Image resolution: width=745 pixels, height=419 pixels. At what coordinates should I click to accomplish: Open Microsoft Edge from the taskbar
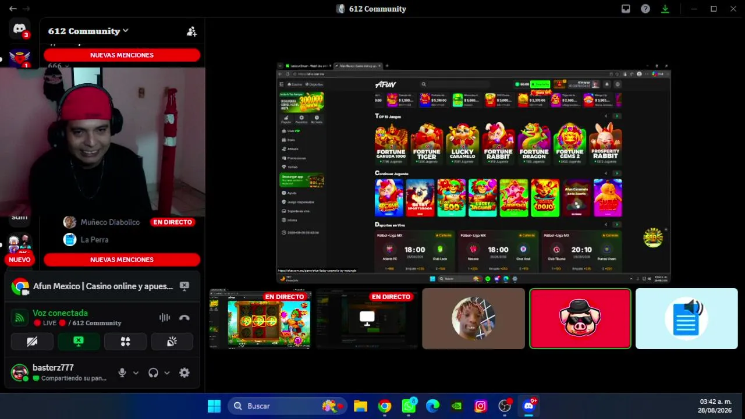[x=432, y=406]
